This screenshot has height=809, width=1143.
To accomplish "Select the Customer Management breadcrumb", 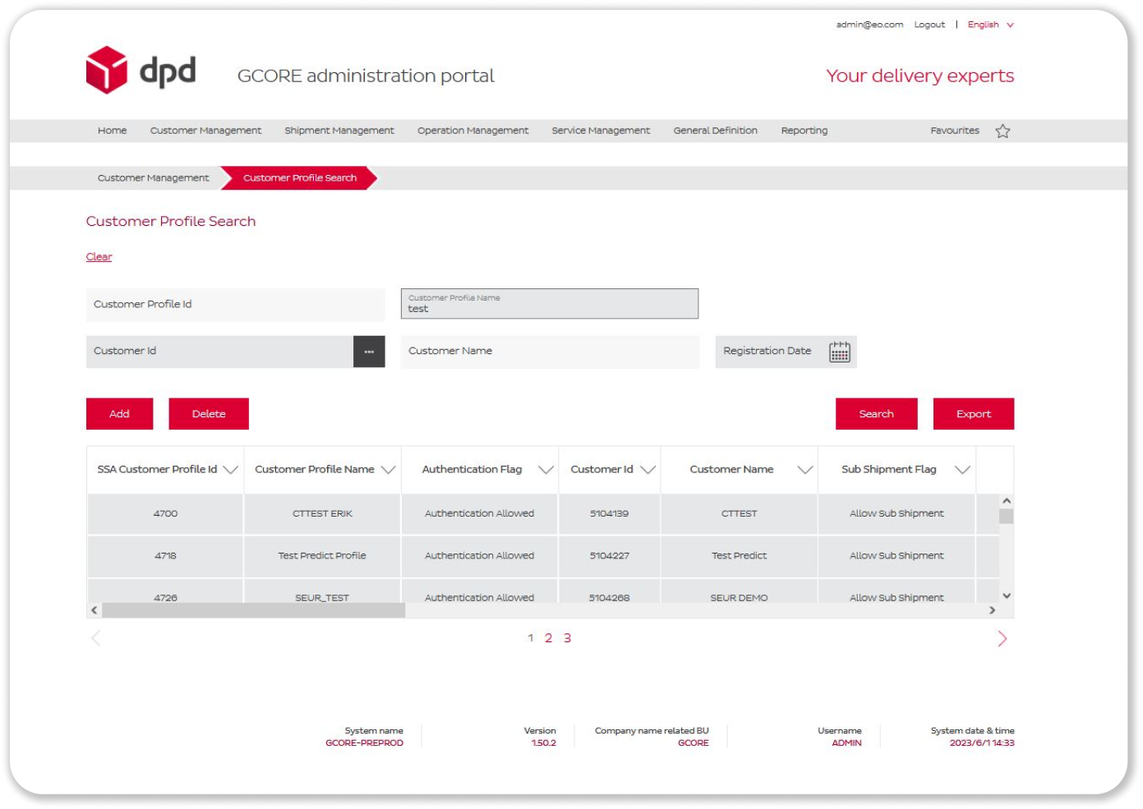I will point(153,178).
